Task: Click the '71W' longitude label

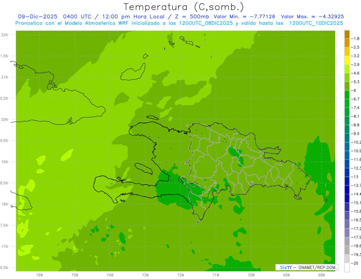Action: coord(216,275)
